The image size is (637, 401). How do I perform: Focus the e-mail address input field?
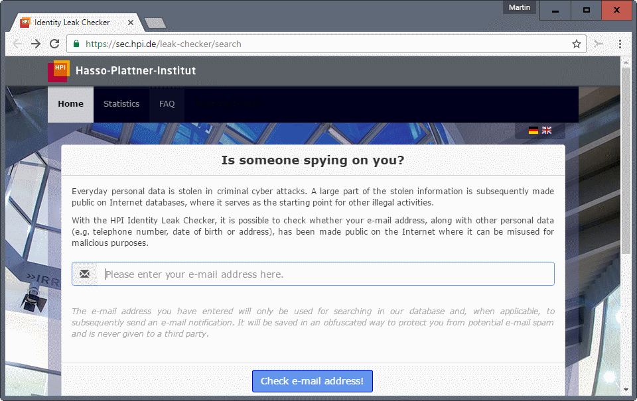[313, 274]
